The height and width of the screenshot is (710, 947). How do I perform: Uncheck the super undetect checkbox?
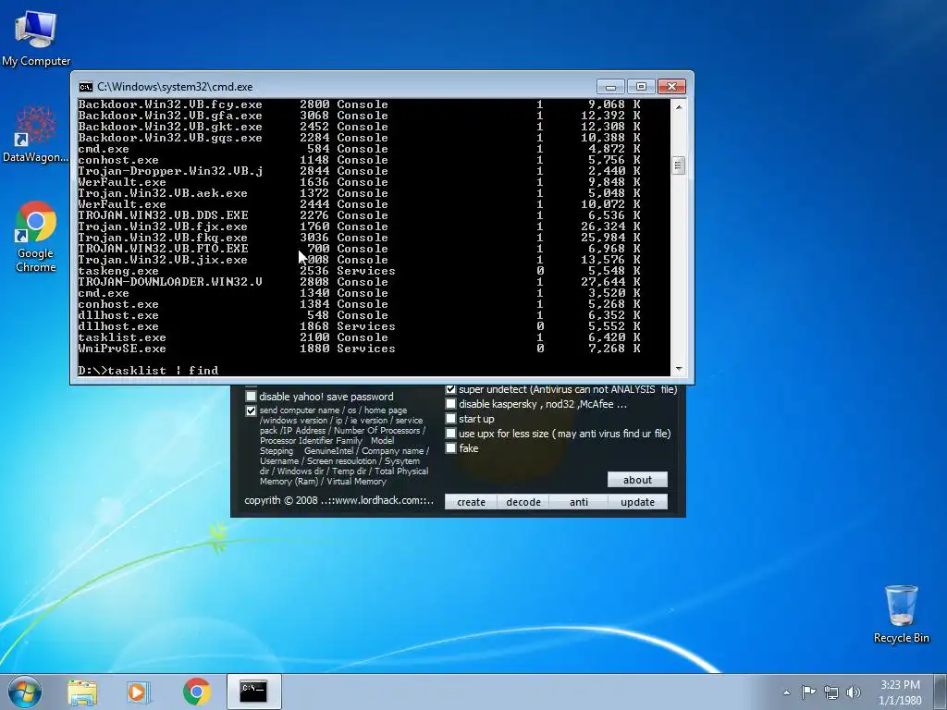pos(450,389)
